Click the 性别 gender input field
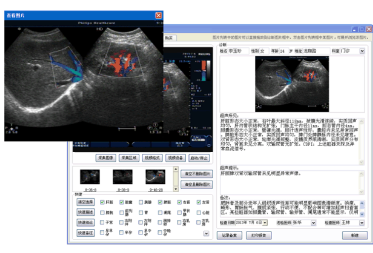373x253 pixels. point(264,51)
